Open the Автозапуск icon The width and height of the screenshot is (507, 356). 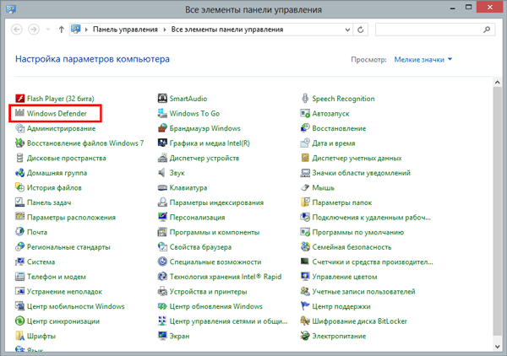pyautogui.click(x=305, y=113)
